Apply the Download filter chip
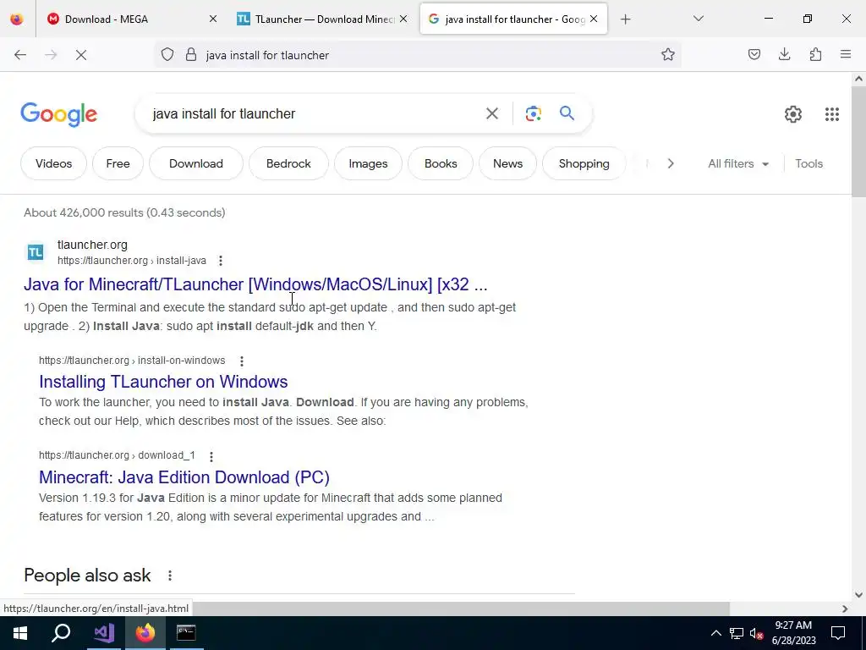The height and width of the screenshot is (650, 866). pos(196,163)
